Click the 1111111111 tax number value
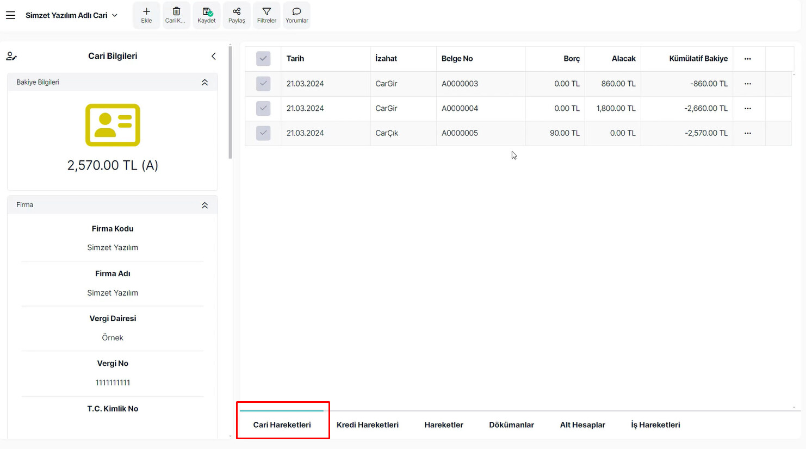 pyautogui.click(x=113, y=383)
